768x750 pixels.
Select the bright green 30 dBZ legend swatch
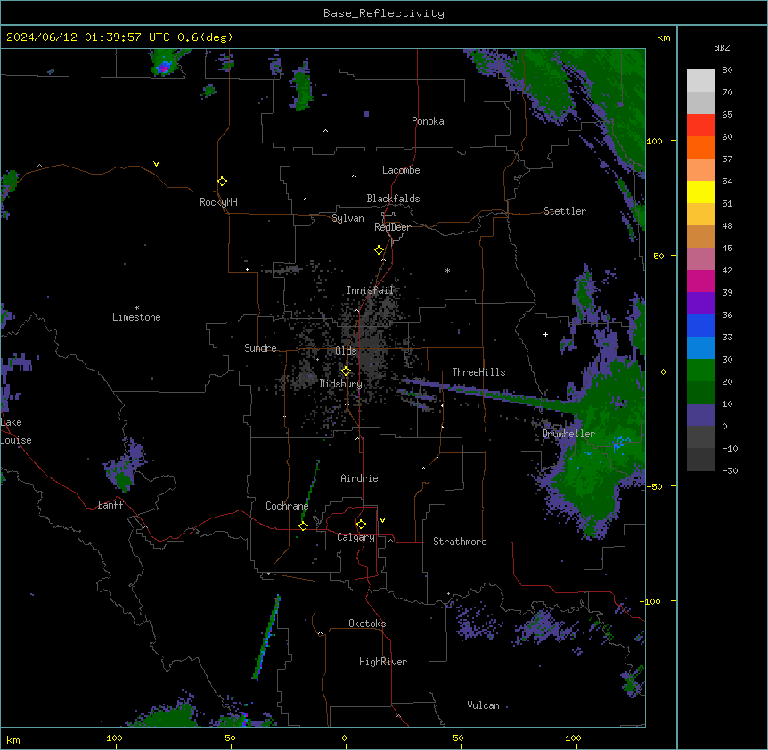700,371
